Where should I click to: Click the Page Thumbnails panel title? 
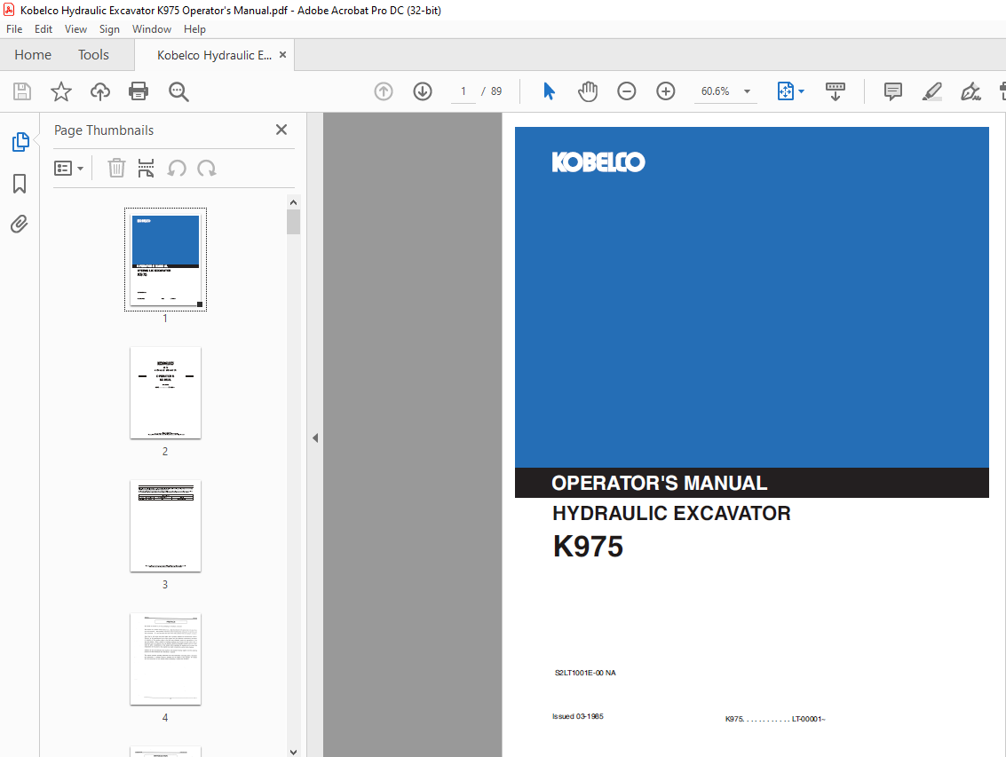[104, 130]
